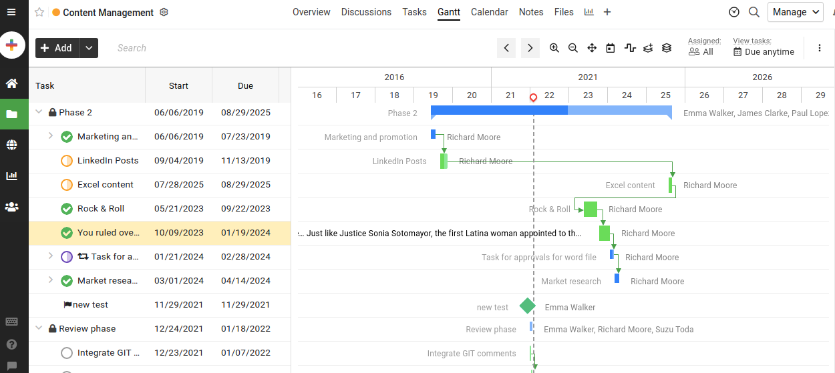Mark LinkedIn Posts task status circle
The height and width of the screenshot is (373, 835).
coord(67,161)
